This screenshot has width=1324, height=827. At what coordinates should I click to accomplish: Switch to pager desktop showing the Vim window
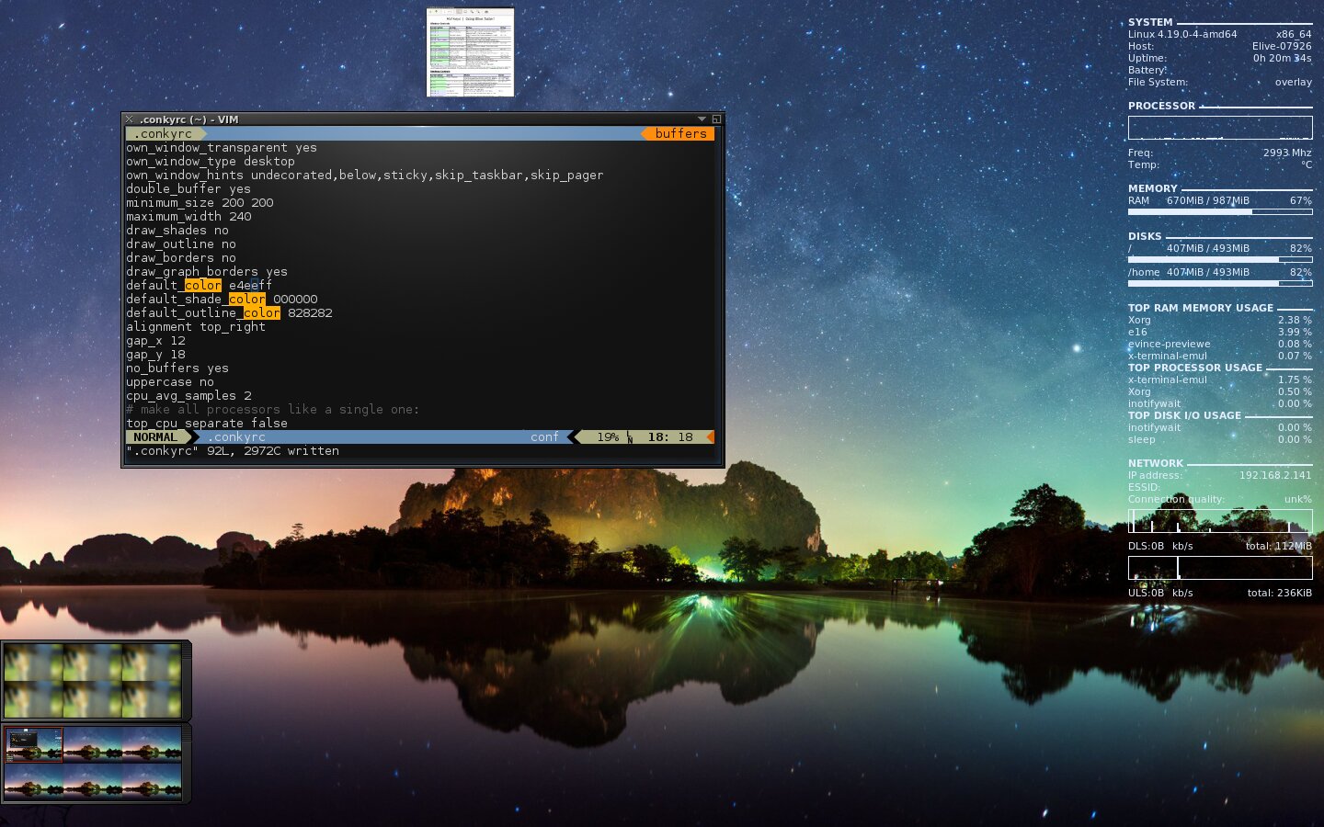coord(34,745)
